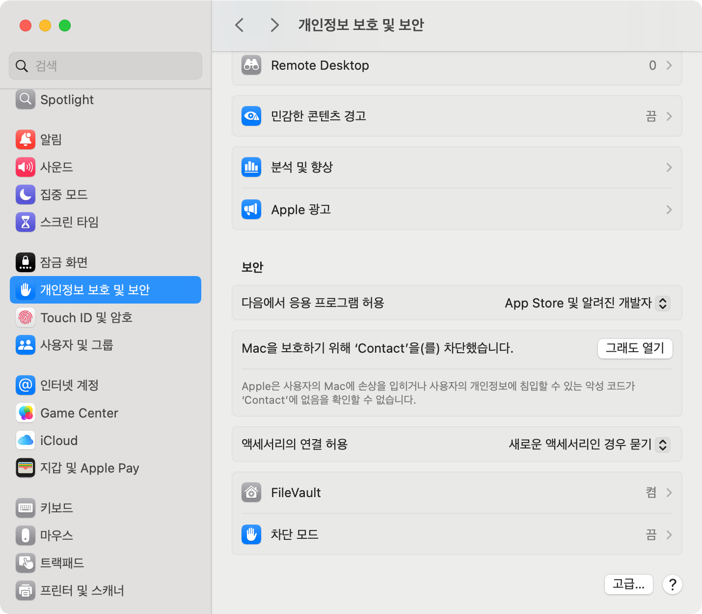Select 알림 in the sidebar
This screenshot has height=614, width=702.
point(106,140)
